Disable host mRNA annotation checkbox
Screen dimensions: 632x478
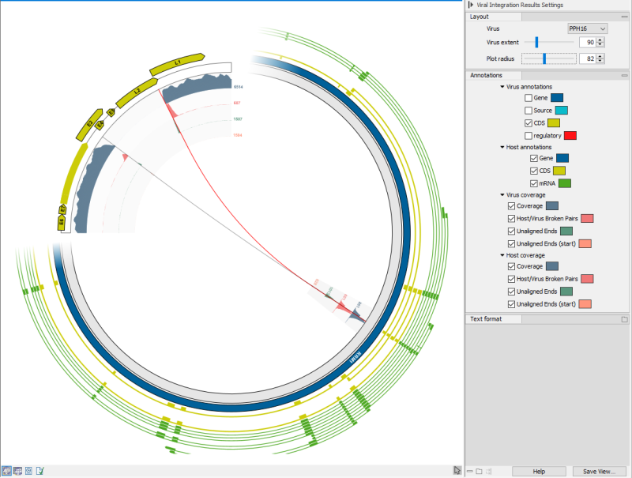pos(535,183)
